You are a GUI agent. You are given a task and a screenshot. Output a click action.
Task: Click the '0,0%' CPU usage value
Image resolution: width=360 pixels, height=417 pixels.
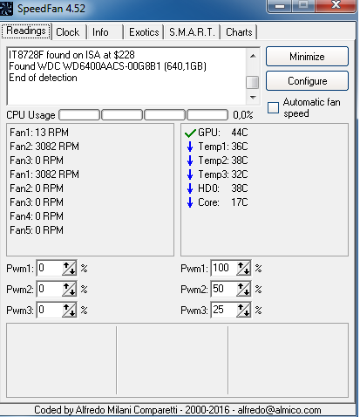243,115
